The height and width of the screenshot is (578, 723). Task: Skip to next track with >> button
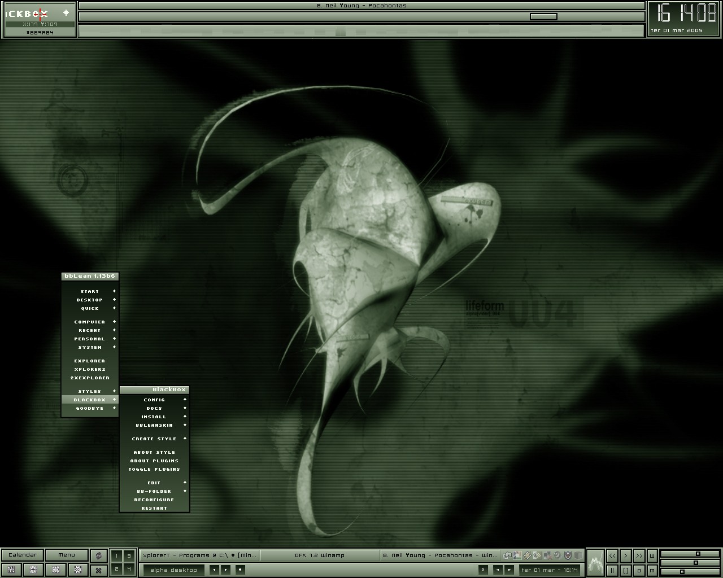[639, 556]
